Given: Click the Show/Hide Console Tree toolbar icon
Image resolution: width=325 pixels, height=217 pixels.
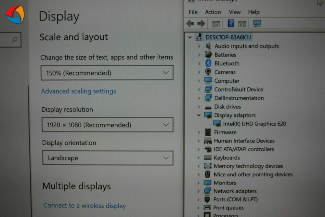Looking at the screenshot, I should (216, 24).
